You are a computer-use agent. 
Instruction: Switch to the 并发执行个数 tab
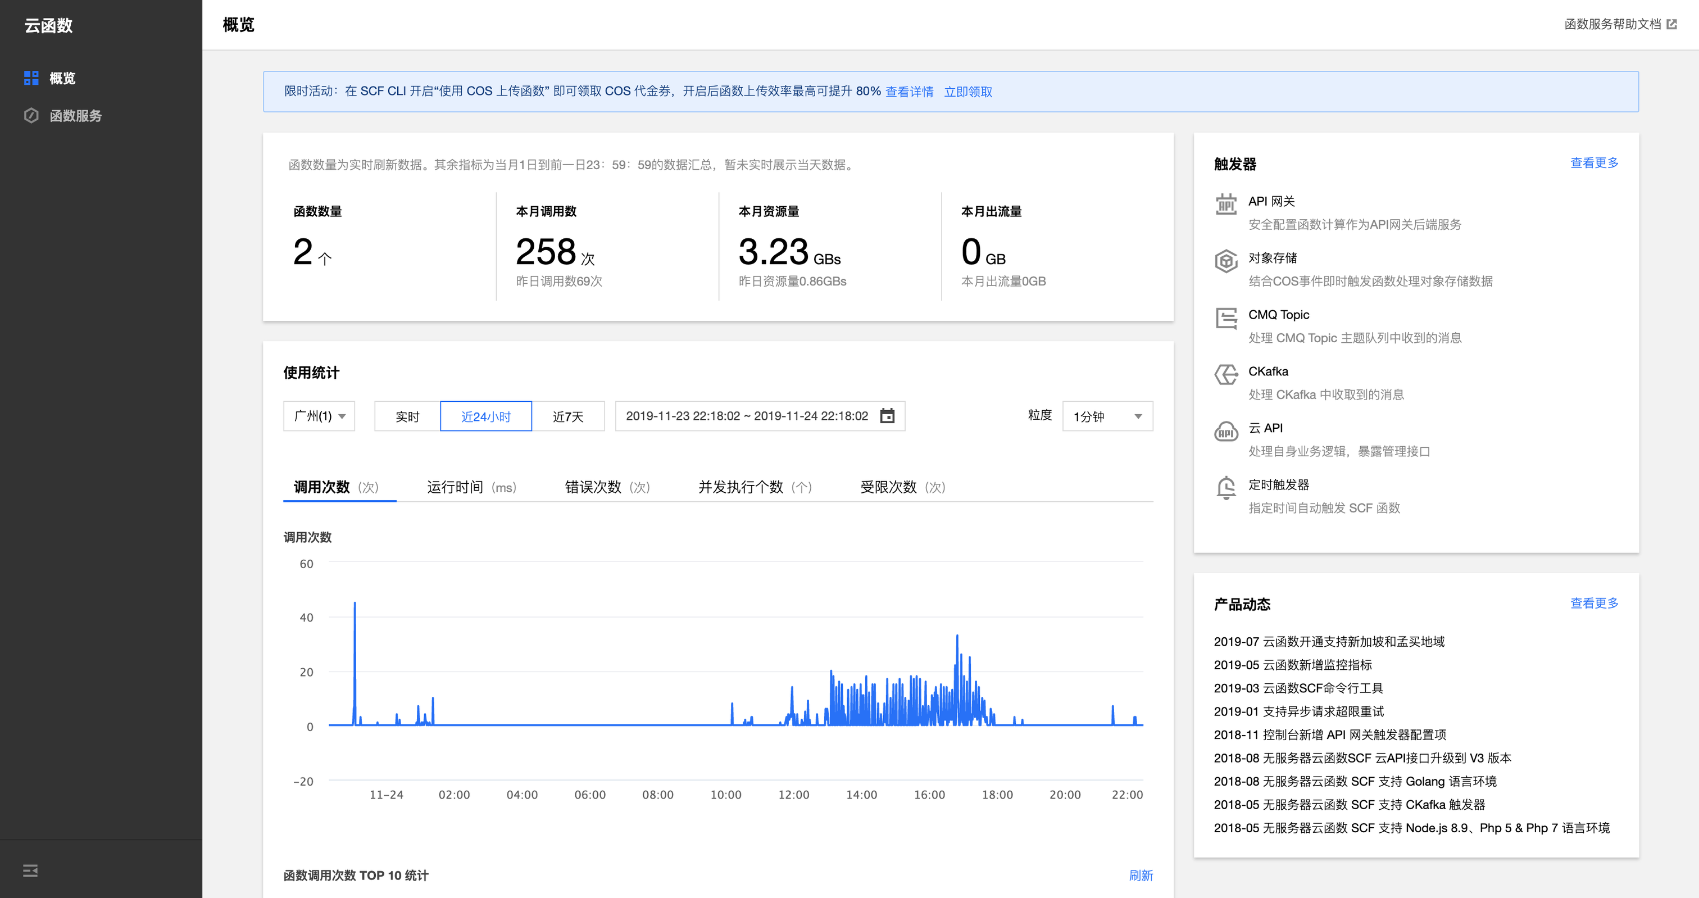755,487
